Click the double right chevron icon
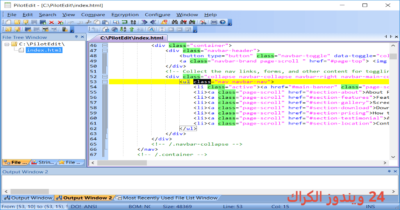The height and width of the screenshot is (210, 400). [145, 22]
